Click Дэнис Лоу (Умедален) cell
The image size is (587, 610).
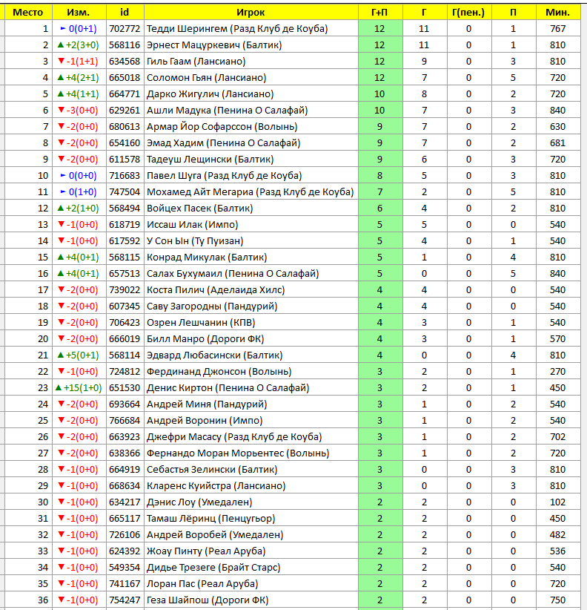[x=251, y=502]
